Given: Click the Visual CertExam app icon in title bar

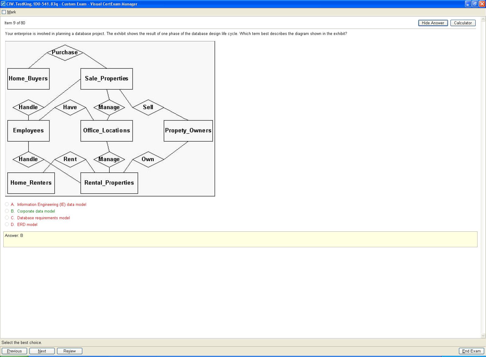Looking at the screenshot, I should 3,4.
